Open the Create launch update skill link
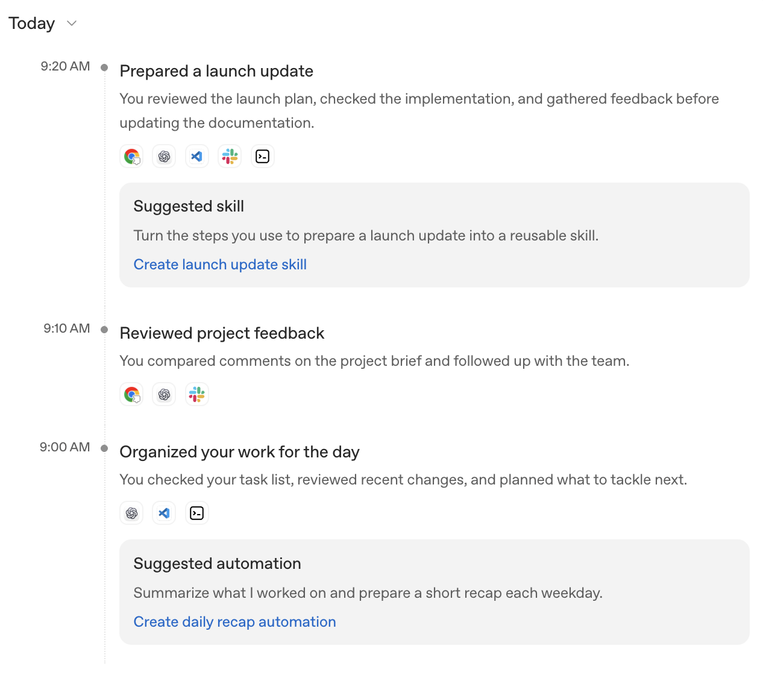 click(220, 265)
